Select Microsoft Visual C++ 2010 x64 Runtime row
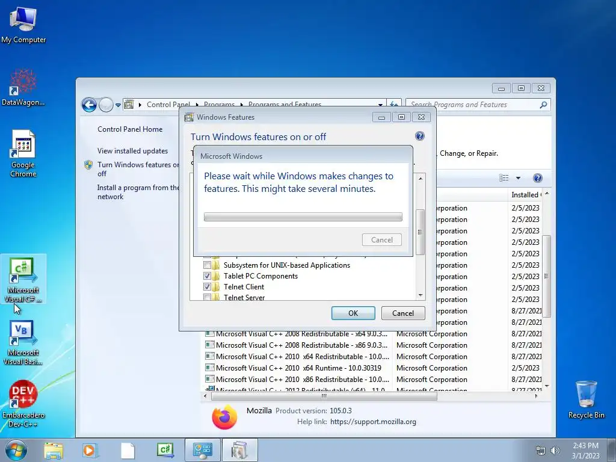Viewport: 616px width, 462px height. pyautogui.click(x=372, y=368)
